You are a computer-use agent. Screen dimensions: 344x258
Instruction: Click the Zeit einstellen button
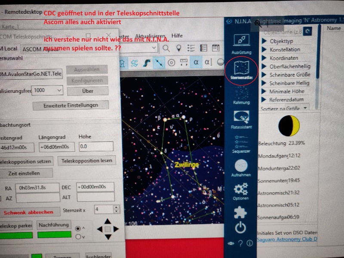click(x=26, y=173)
